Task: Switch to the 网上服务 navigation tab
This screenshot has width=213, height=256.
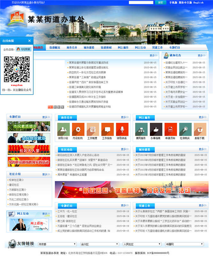Action: [x=123, y=48]
